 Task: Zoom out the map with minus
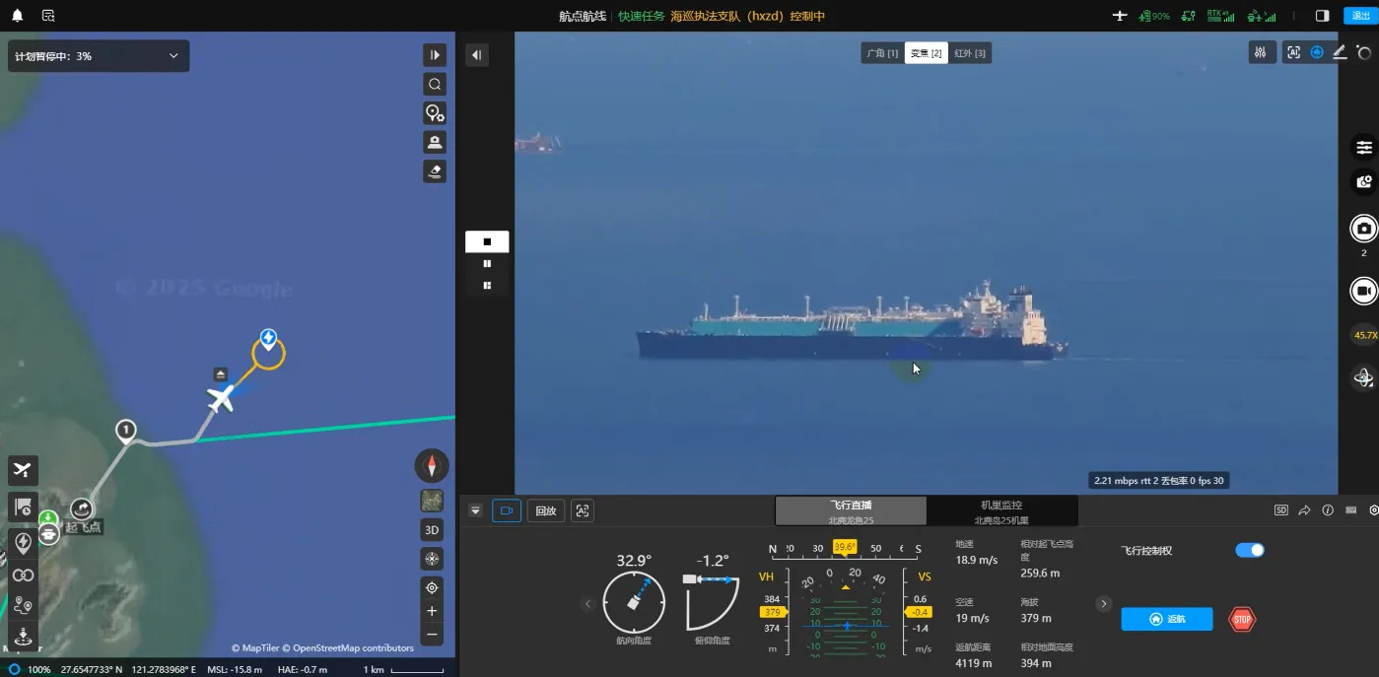coord(432,634)
